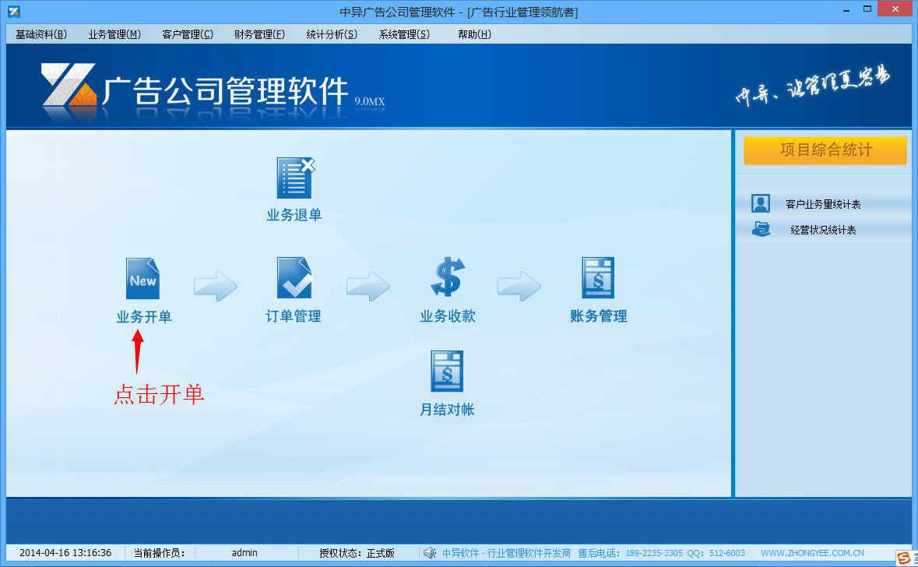Screen dimensions: 918x567
Task: Open the 财务管理 finance menu
Action: pos(258,34)
